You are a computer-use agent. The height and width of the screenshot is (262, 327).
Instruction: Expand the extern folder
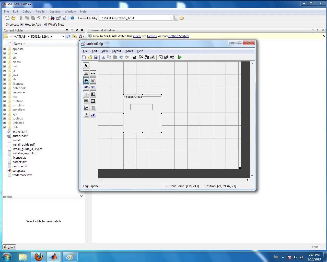coord(4,62)
